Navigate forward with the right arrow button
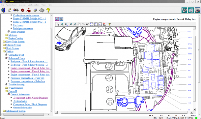Screen dimensions: 201x119 (x=61, y=19)
